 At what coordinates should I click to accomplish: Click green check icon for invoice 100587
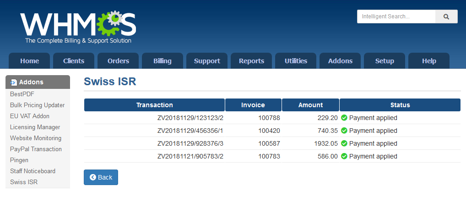344,143
